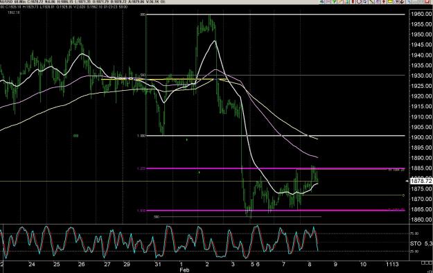This screenshot has width=433, height=273.
Task: Click the 1910.00 price axis label
Action: tap(421, 117)
